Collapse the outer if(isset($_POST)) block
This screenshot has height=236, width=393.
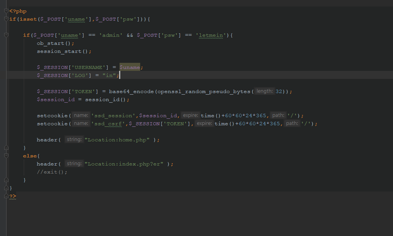coord(6,19)
